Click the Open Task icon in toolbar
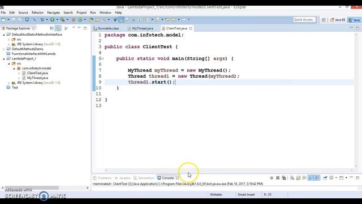 tap(97, 20)
